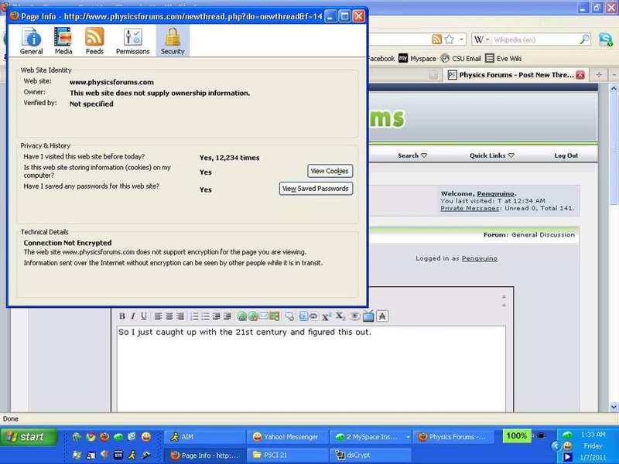
Task: Close the Physics Forums browser tab
Action: 580,75
